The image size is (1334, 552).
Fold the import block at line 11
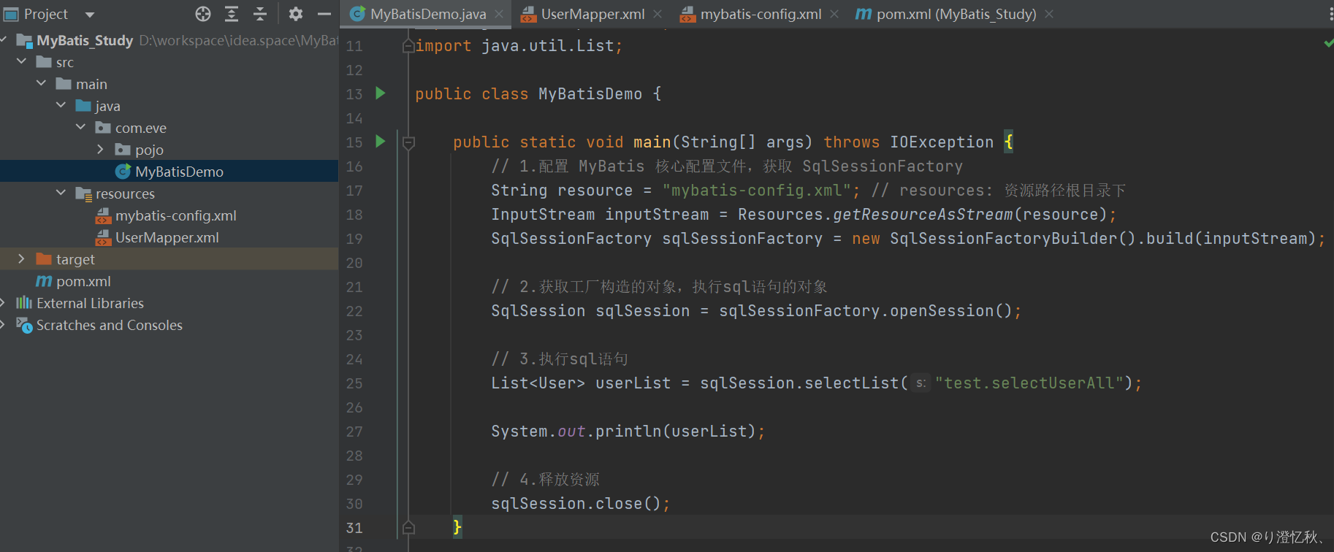tap(408, 46)
